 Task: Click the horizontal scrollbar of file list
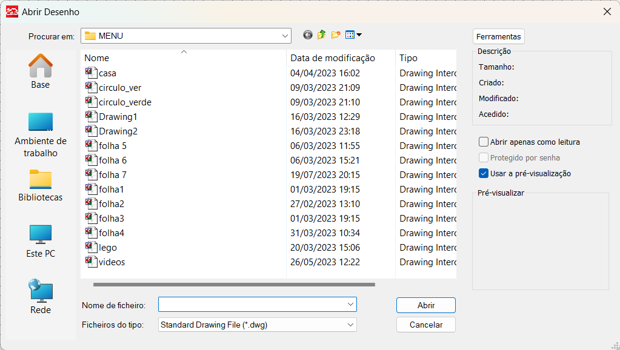coord(234,285)
